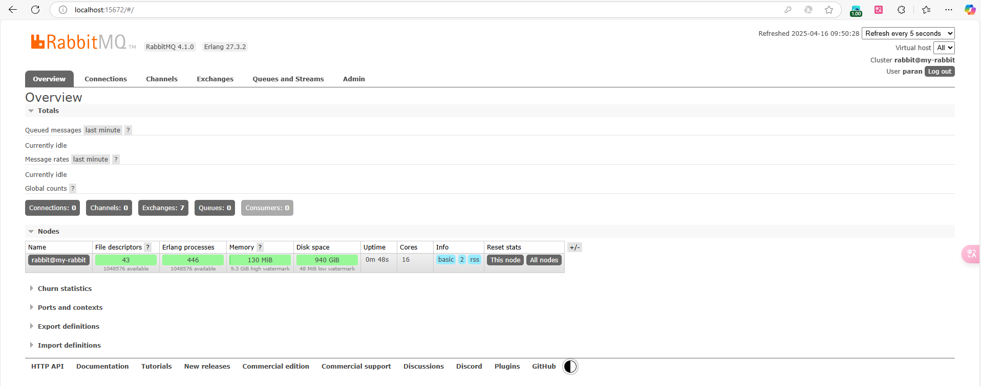Click the Exchanges: 7 count button

tap(163, 208)
